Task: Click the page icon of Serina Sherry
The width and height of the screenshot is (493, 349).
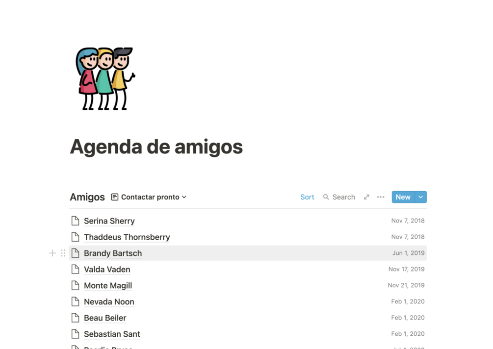Action: tap(75, 221)
